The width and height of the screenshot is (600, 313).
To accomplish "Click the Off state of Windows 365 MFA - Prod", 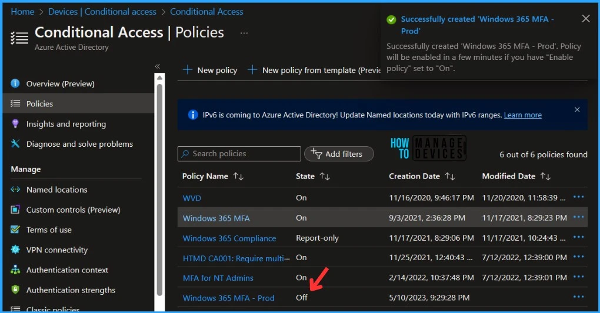I will (x=302, y=297).
